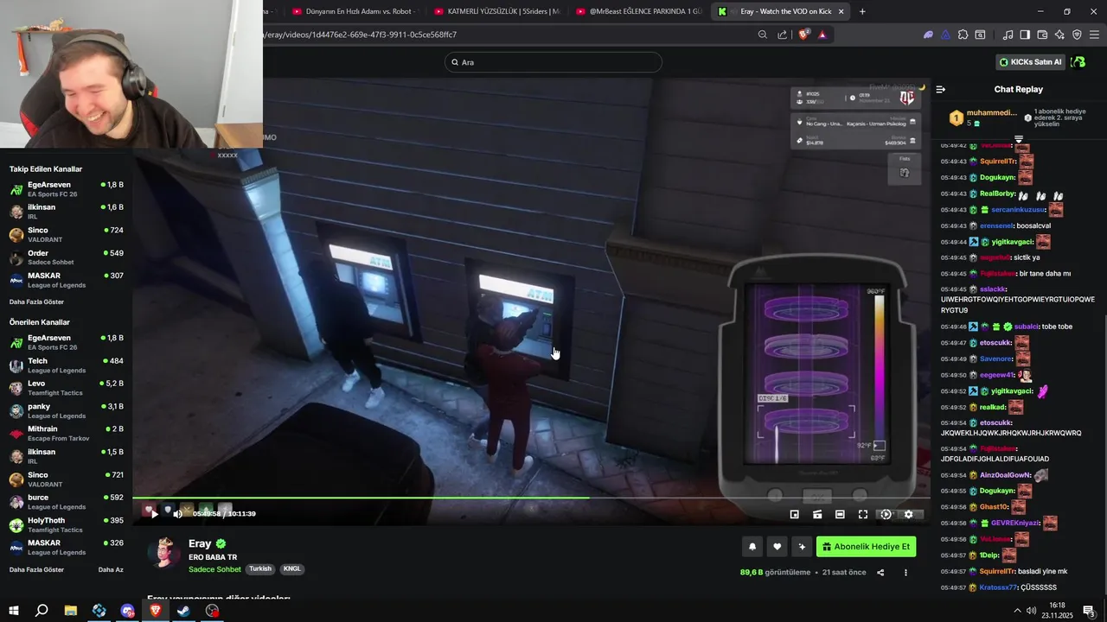The image size is (1107, 622).
Task: Open Windows notification center
Action: tap(1090, 611)
